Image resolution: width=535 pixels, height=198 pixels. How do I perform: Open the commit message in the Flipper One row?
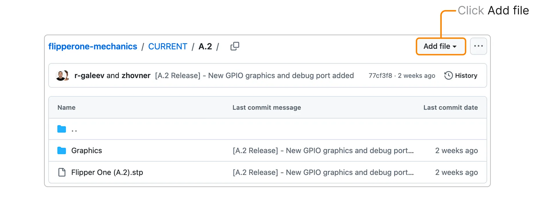click(x=323, y=172)
